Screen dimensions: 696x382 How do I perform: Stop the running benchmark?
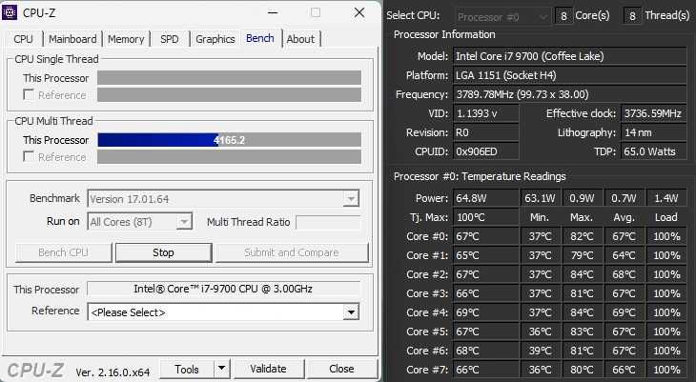(x=163, y=252)
